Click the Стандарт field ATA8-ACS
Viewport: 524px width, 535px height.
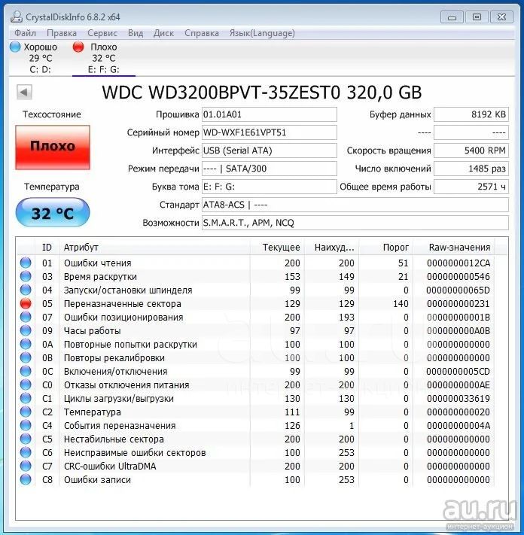pyautogui.click(x=355, y=205)
